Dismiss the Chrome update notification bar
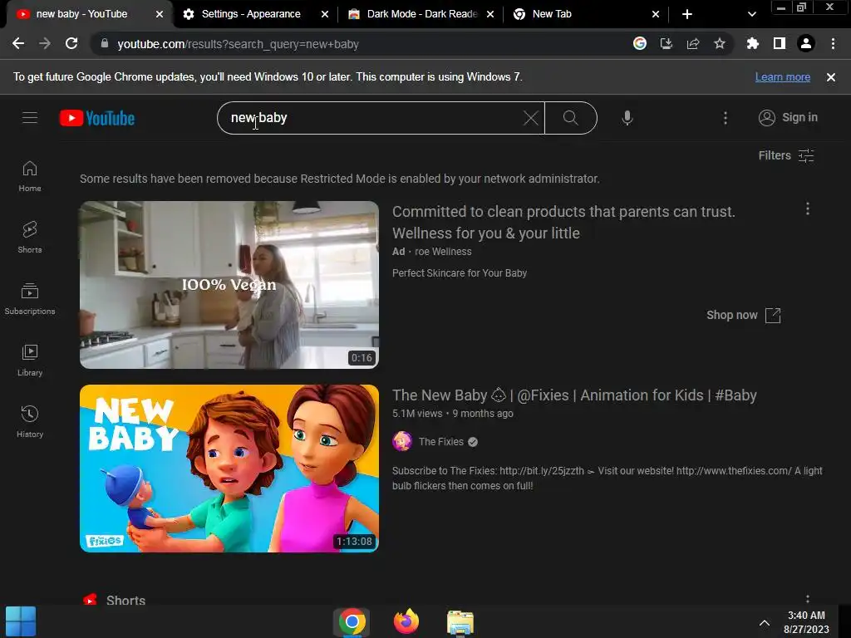 [x=831, y=77]
